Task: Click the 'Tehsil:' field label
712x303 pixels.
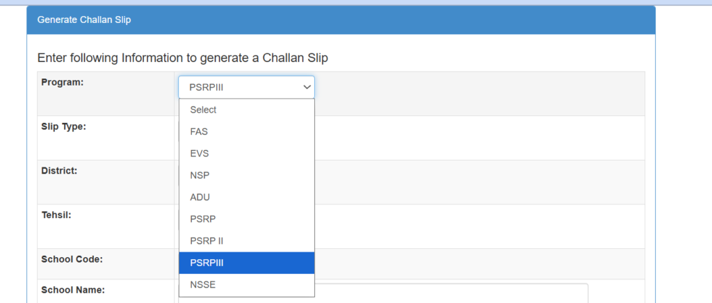Action: click(57, 215)
